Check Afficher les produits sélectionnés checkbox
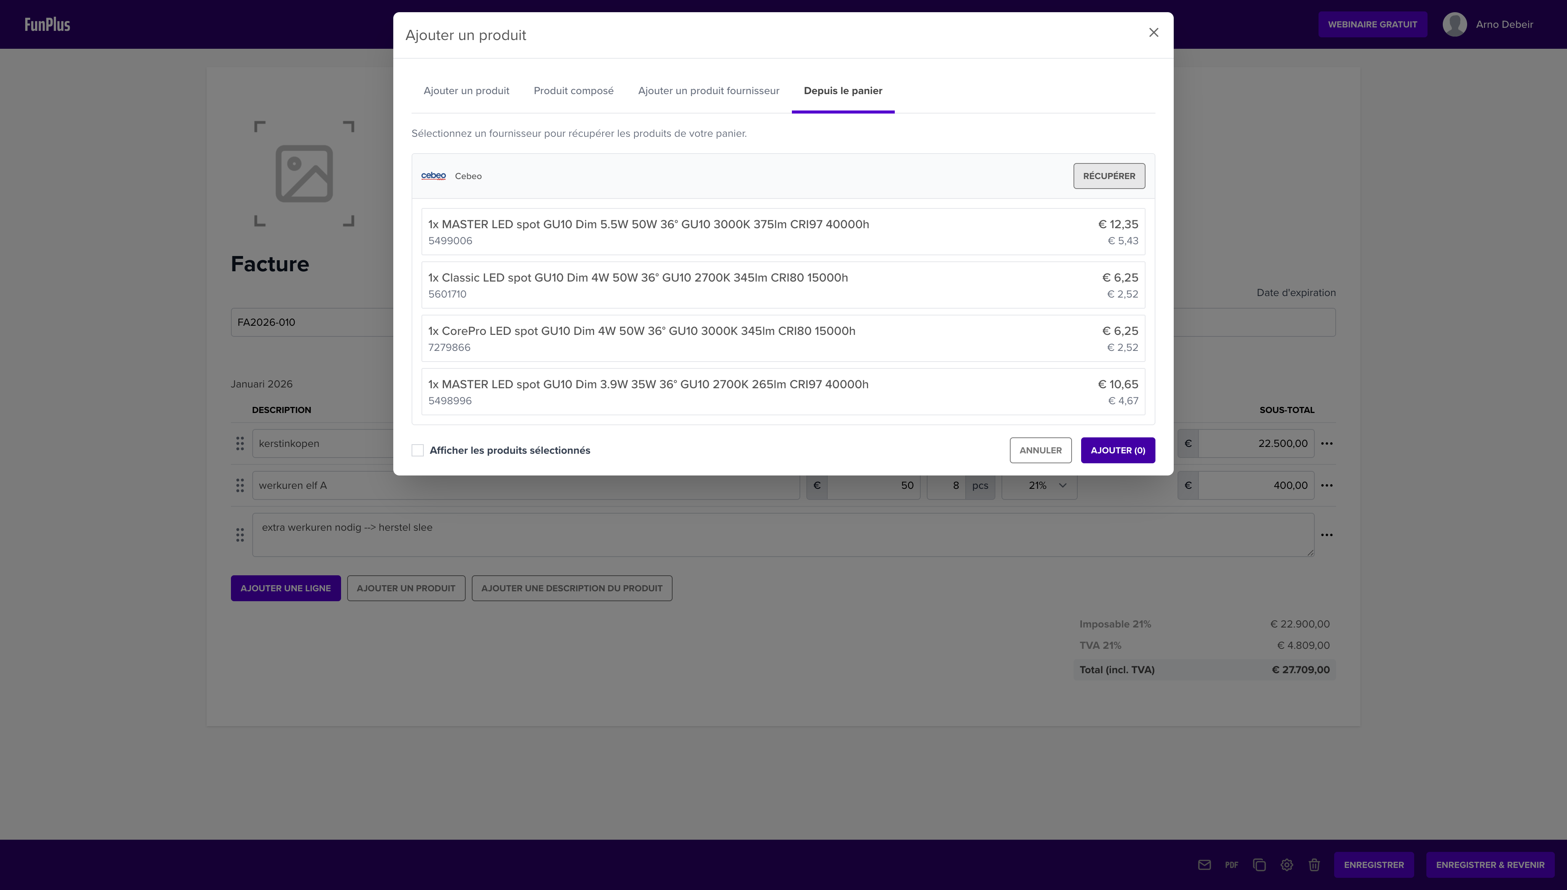The height and width of the screenshot is (890, 1567). [418, 450]
